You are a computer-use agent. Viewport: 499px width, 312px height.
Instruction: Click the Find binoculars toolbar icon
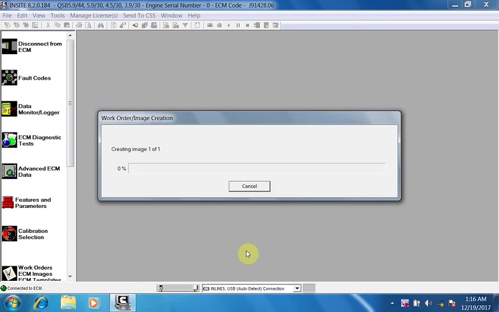(100, 25)
